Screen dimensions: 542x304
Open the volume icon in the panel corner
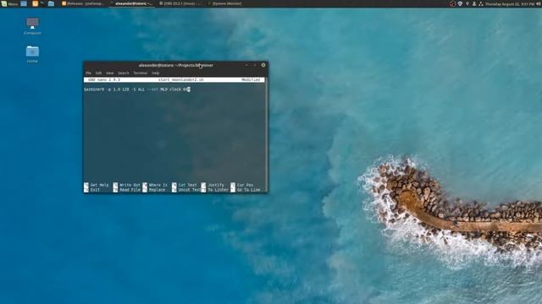point(539,3)
